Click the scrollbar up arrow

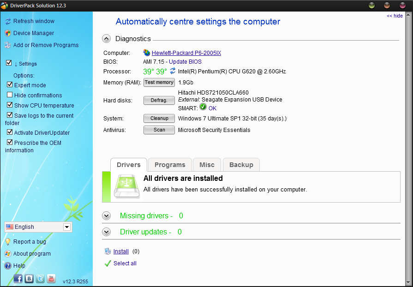[x=408, y=15]
